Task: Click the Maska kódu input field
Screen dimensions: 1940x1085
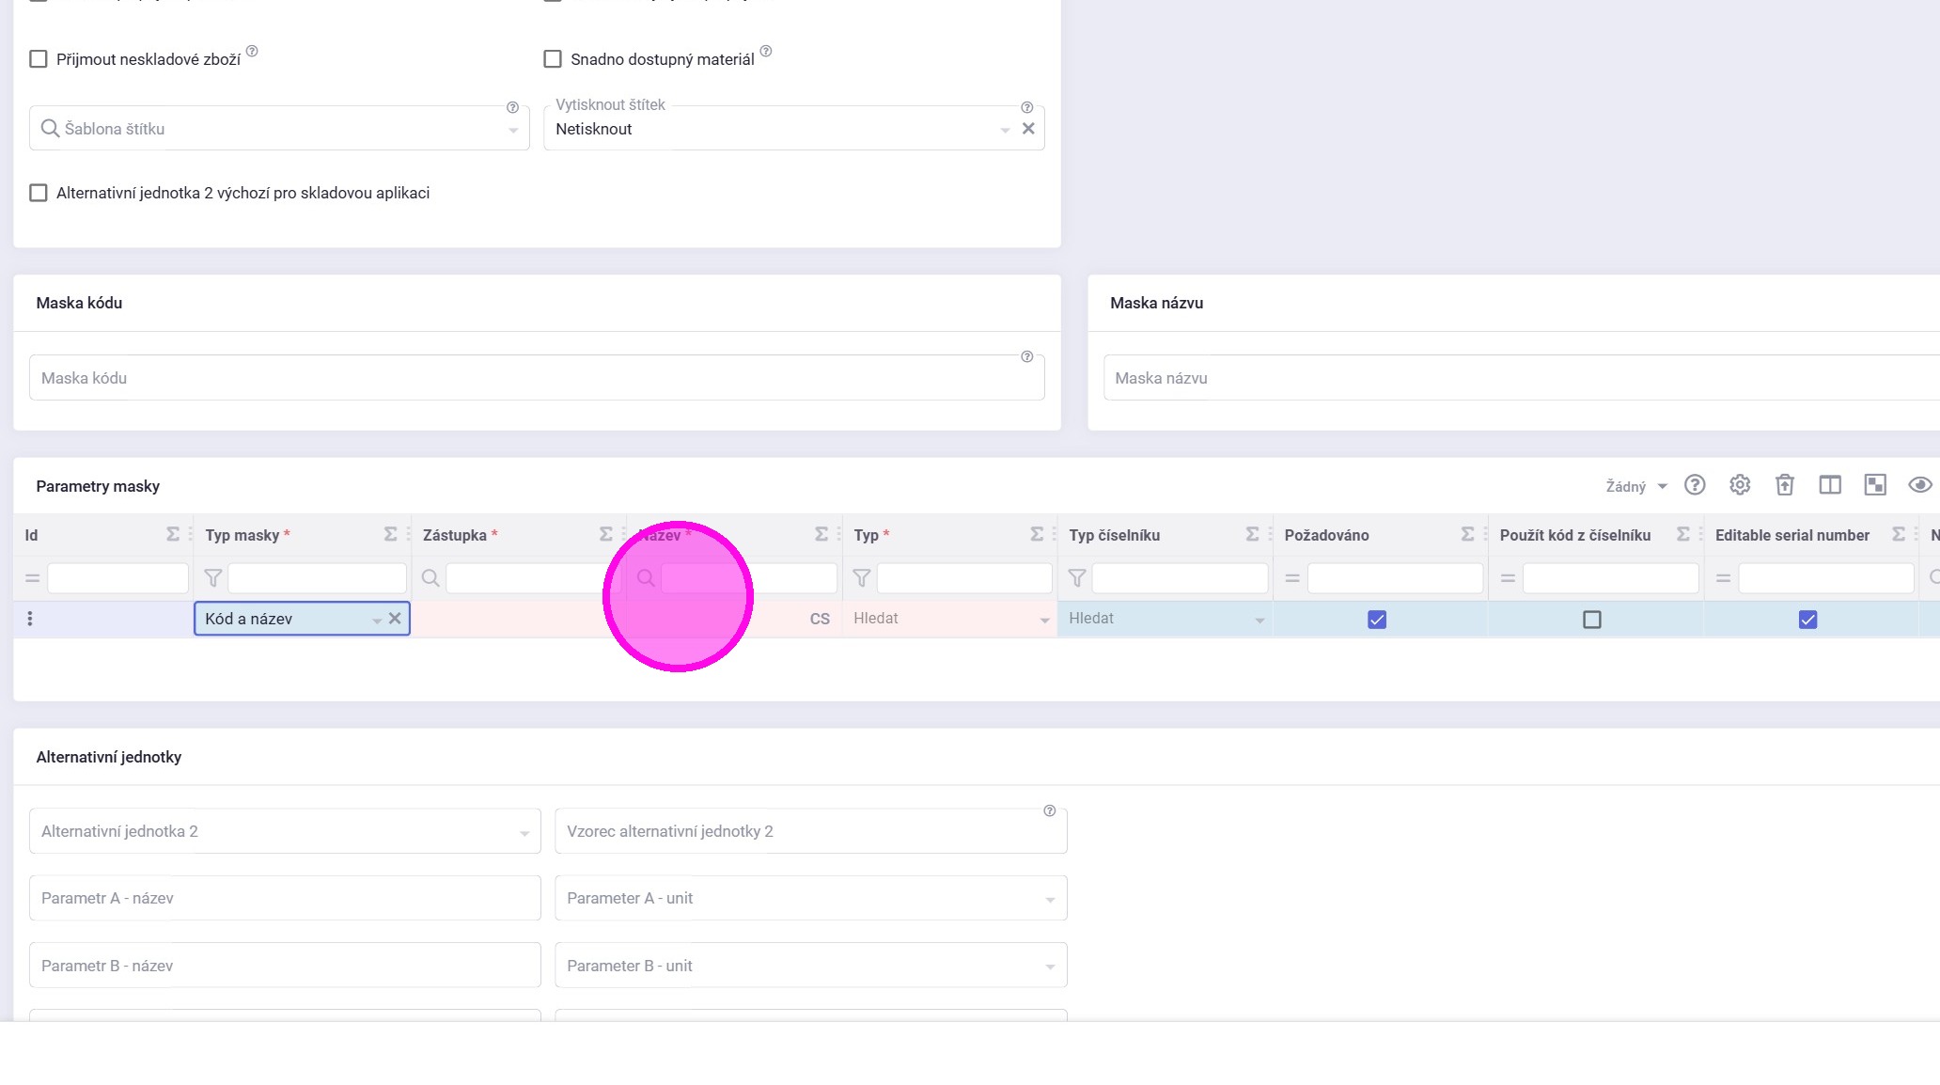Action: click(x=536, y=378)
